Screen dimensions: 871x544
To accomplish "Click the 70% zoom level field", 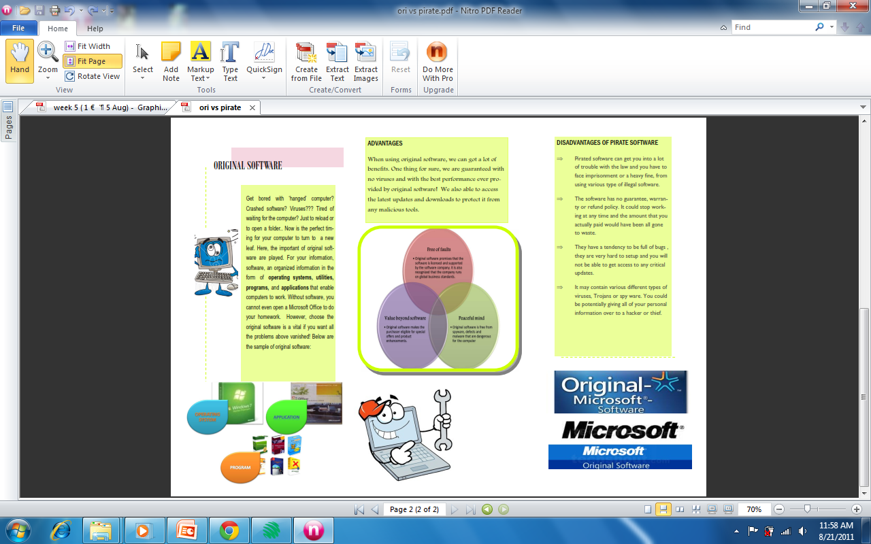I will tap(754, 509).
